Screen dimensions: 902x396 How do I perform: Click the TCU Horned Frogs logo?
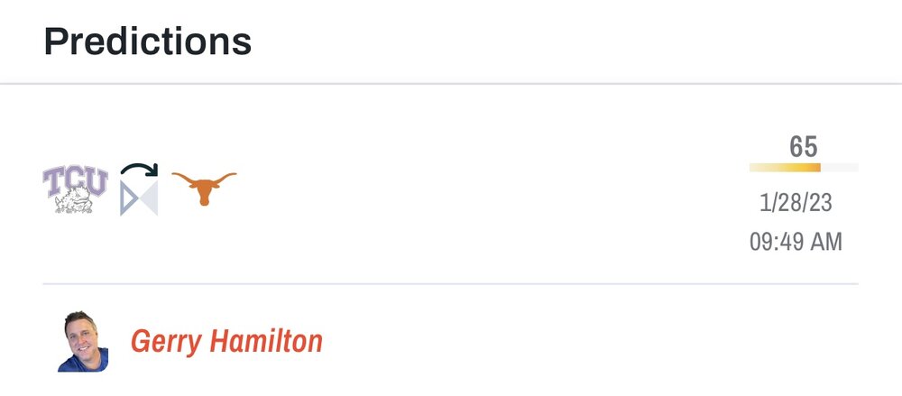coord(76,189)
